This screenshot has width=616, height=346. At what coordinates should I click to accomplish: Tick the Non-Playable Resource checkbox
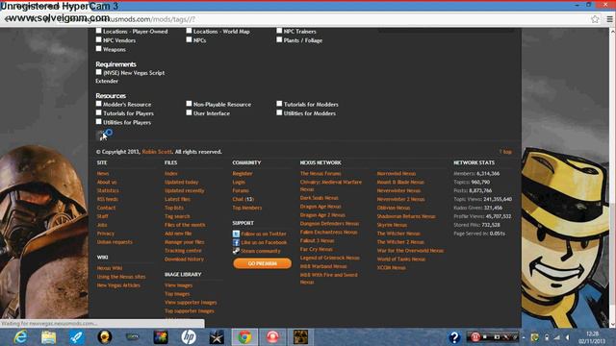click(189, 104)
